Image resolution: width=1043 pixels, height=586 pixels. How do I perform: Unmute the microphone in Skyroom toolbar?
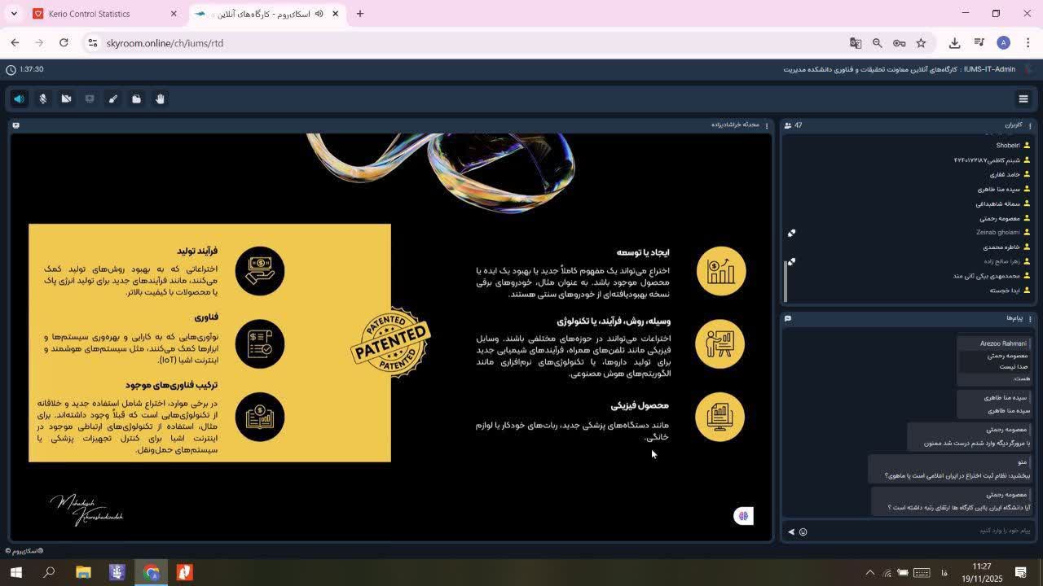tap(43, 99)
